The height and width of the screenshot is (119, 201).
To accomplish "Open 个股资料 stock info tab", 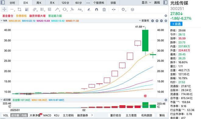I will [99, 3].
